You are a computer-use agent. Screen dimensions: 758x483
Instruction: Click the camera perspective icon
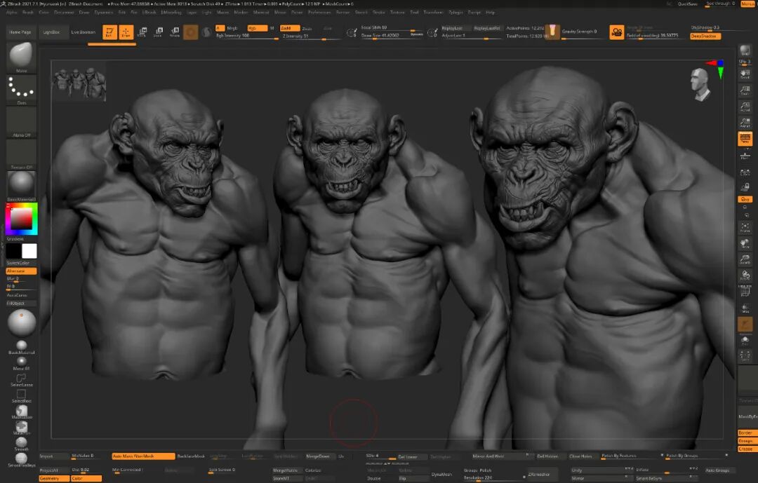coord(616,32)
